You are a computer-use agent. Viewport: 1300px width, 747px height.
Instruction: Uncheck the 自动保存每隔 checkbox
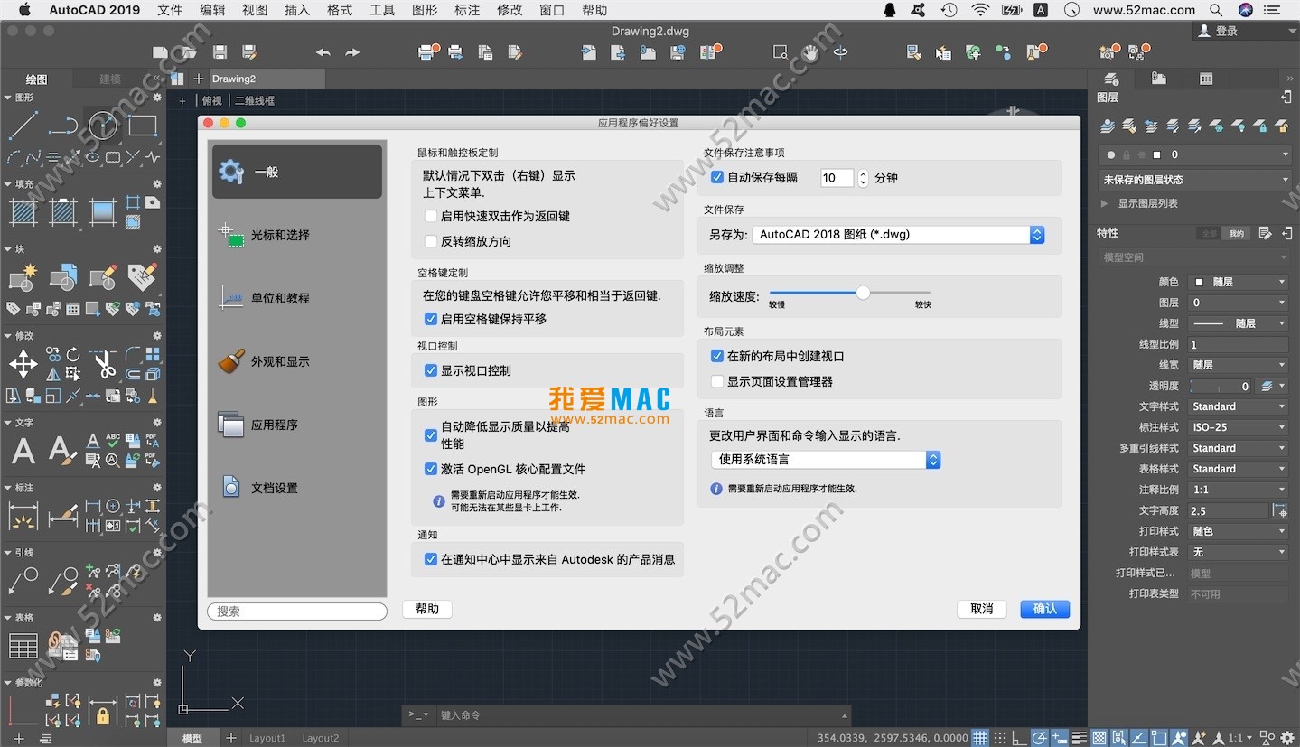(x=717, y=178)
